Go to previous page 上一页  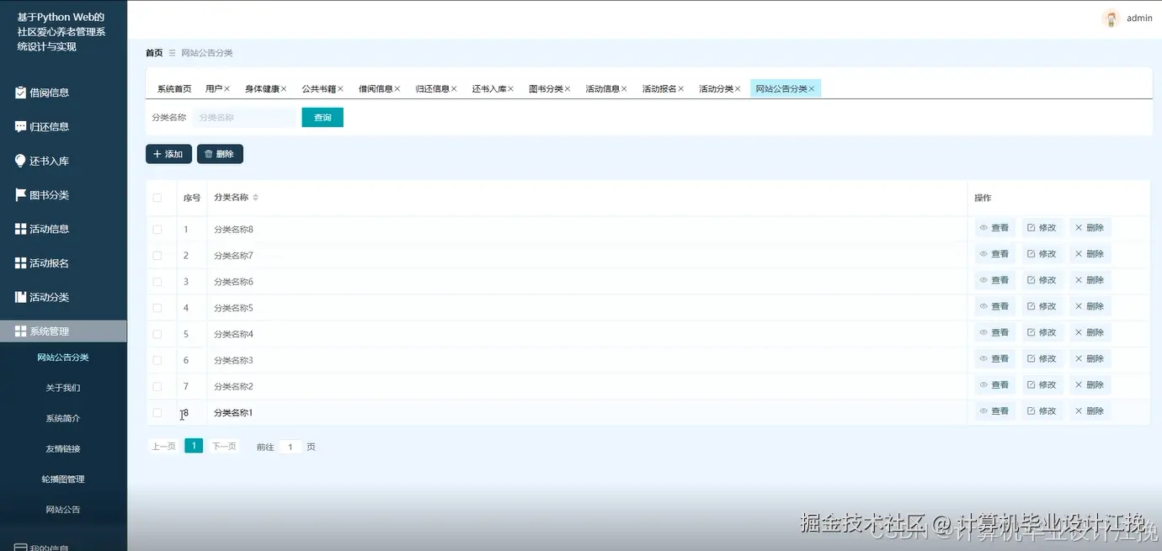click(163, 447)
